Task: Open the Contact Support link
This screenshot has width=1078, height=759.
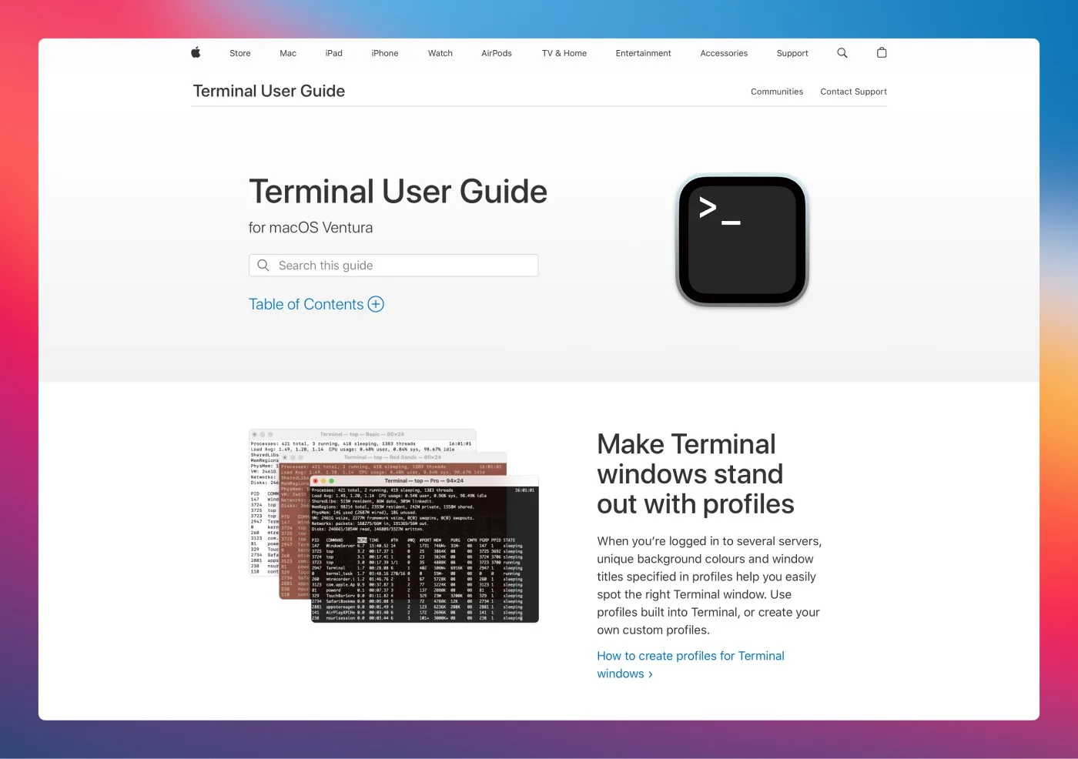Action: (853, 92)
